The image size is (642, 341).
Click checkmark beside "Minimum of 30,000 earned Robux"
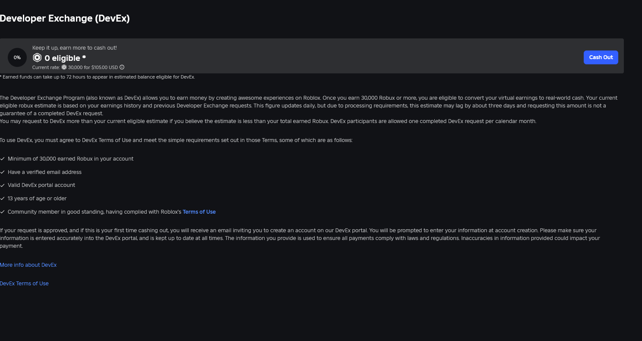[x=2, y=159]
